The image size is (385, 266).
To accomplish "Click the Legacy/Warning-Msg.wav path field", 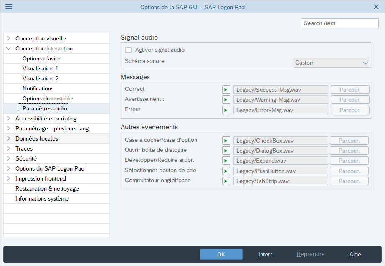I will [281, 100].
